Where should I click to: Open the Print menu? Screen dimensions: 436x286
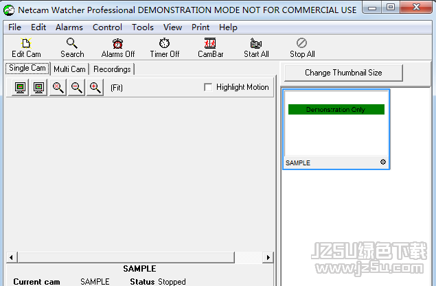point(200,27)
